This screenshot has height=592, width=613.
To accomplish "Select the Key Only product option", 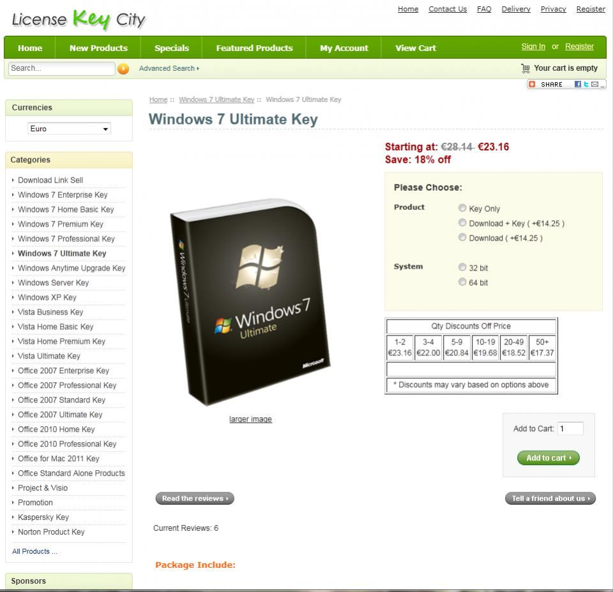I will (x=462, y=208).
